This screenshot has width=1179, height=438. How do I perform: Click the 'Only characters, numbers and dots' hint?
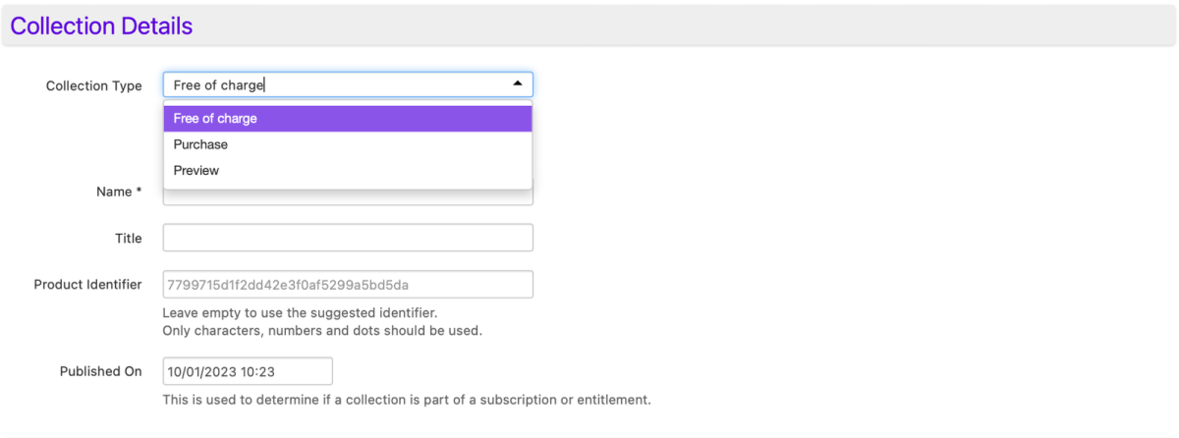click(321, 331)
